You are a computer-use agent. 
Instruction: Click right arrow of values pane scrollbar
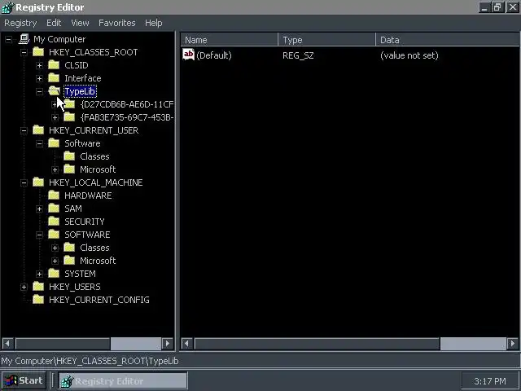[512, 344]
